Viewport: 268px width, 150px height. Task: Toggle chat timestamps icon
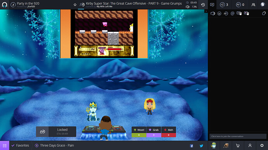point(226,14)
